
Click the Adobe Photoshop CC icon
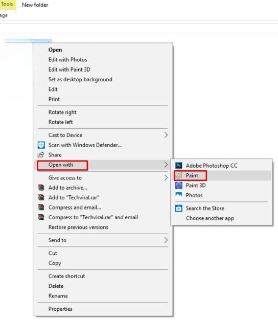point(179,166)
